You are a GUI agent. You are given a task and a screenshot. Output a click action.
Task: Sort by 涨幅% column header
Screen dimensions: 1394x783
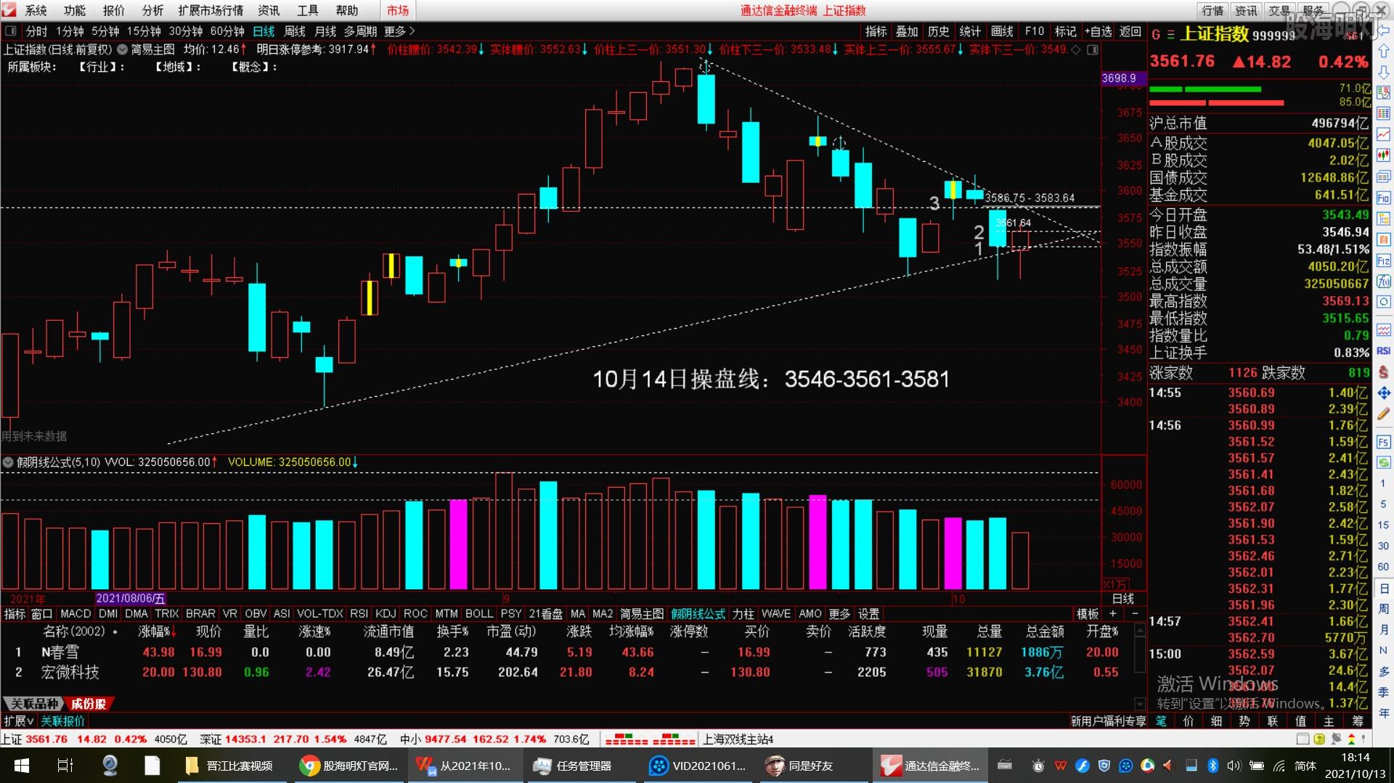tap(157, 631)
